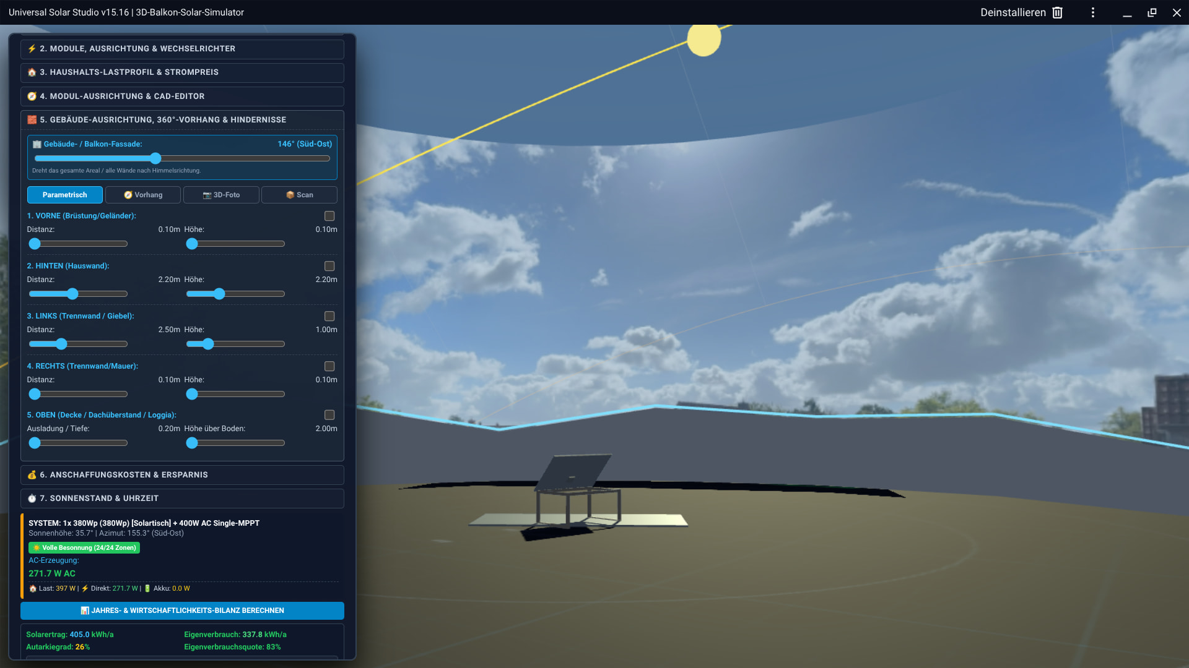The image size is (1189, 668).
Task: Switch to the 3D-Foto tab
Action: [x=221, y=195]
